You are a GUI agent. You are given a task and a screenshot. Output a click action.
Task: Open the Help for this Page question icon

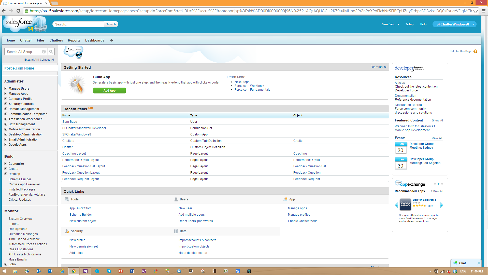475,51
